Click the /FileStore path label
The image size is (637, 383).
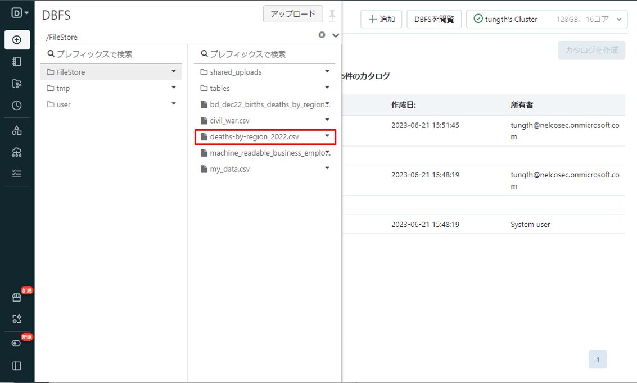pyautogui.click(x=62, y=37)
